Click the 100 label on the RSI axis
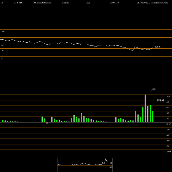 [3, 31]
